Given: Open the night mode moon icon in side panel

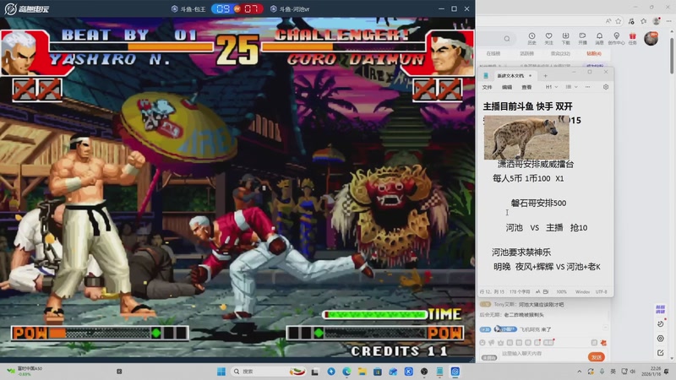Looking at the screenshot, I should [x=661, y=323].
